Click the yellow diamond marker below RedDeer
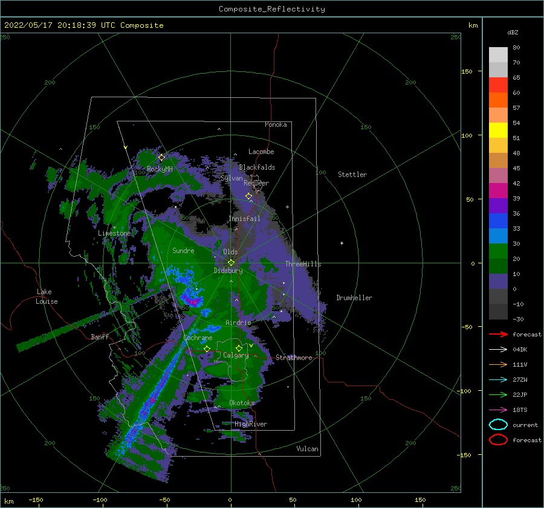 tap(248, 196)
